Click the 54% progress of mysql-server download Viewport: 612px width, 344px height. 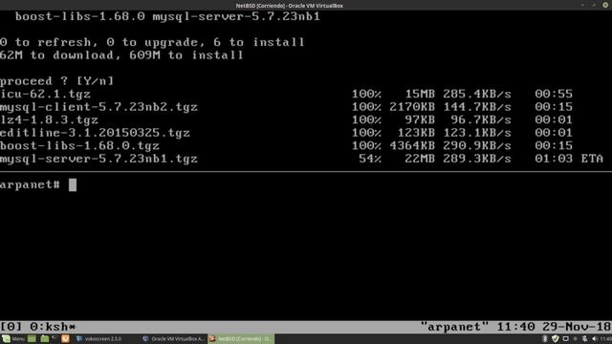[x=370, y=159]
